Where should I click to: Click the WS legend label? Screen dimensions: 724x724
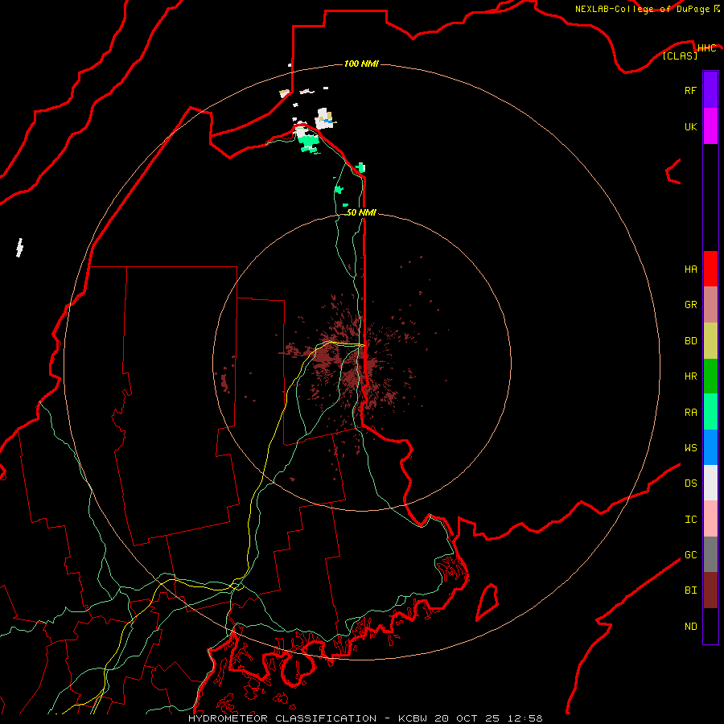(x=690, y=447)
